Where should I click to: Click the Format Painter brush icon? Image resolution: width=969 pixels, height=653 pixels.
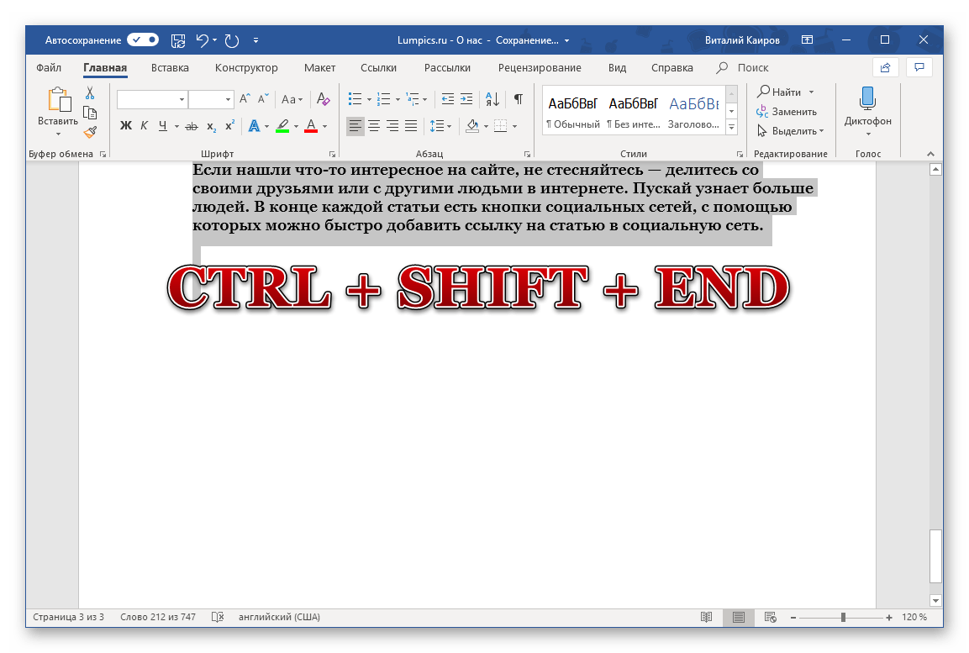coord(90,131)
